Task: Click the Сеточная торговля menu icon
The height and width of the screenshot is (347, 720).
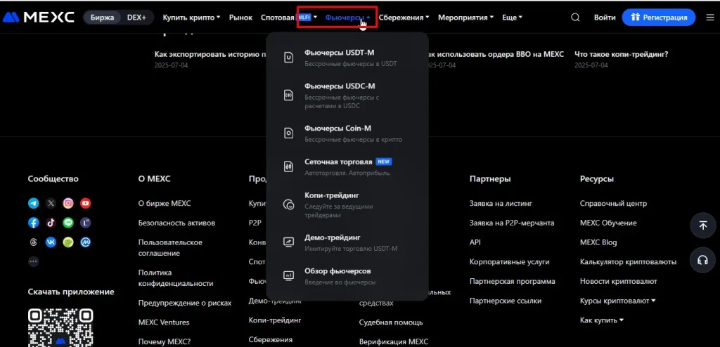Action: 288,166
